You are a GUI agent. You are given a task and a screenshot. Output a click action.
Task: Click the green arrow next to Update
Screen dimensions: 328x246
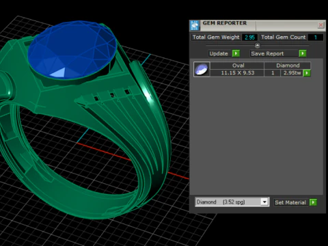pyautogui.click(x=236, y=53)
